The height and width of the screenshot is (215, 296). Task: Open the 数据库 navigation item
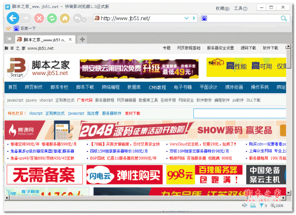(134, 87)
